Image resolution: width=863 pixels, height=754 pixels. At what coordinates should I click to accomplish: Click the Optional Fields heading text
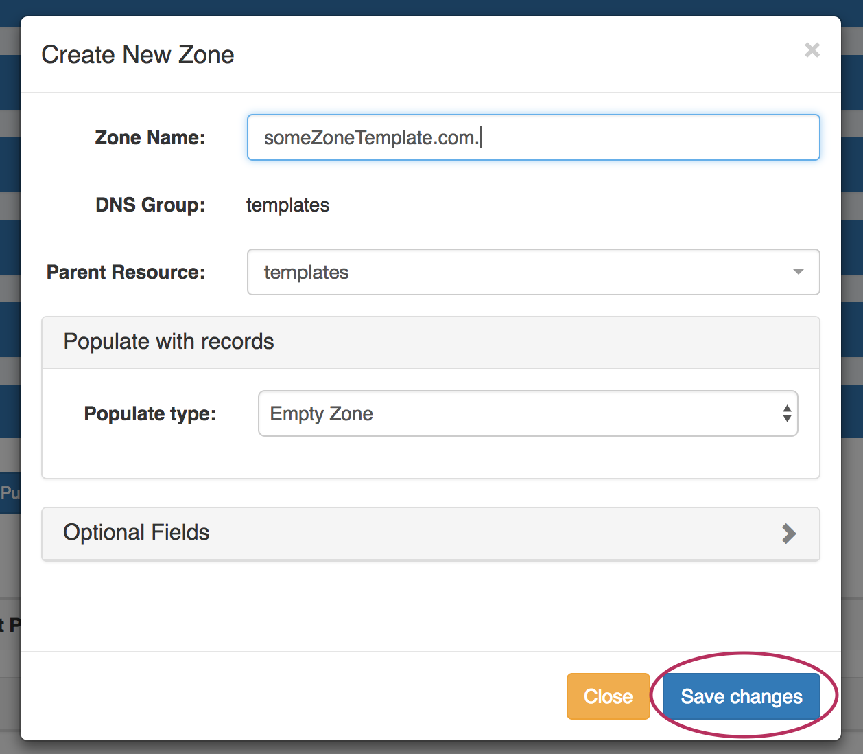click(136, 532)
